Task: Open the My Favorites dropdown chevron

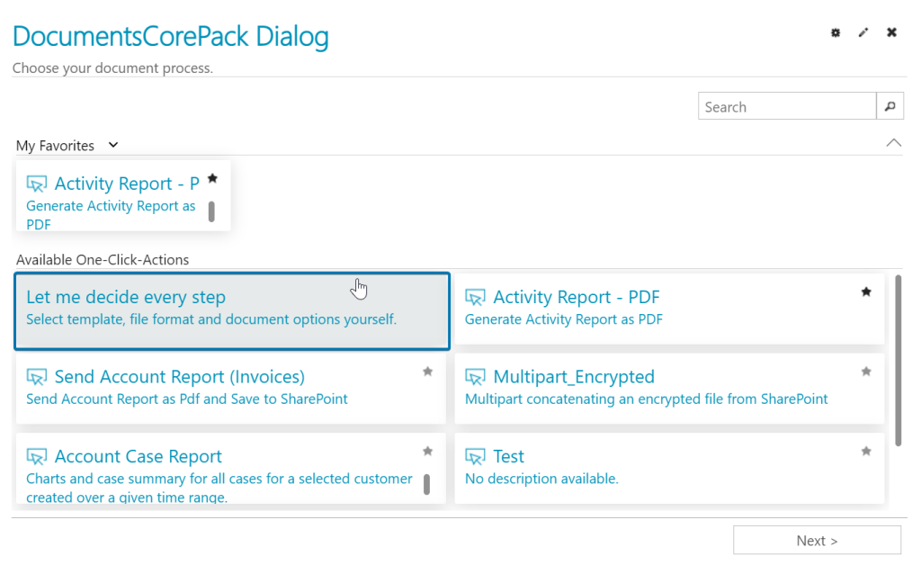Action: click(112, 145)
